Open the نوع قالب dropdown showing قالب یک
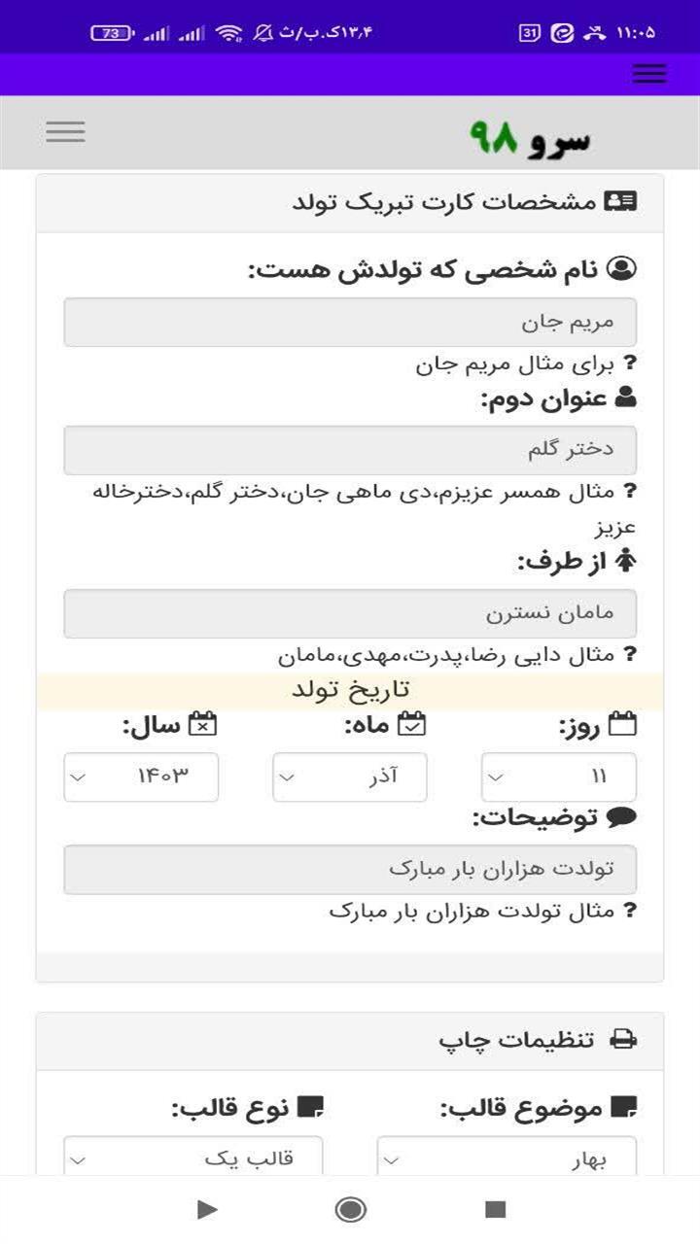700x1244 pixels. coord(194,1158)
